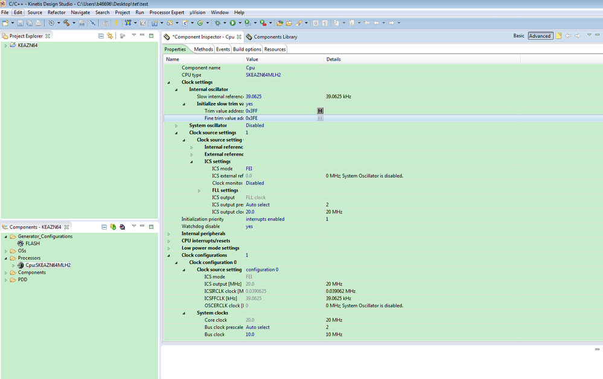Click the open folder toolbar icon
Image resolution: width=603 pixels, height=379 pixels.
(289, 23)
